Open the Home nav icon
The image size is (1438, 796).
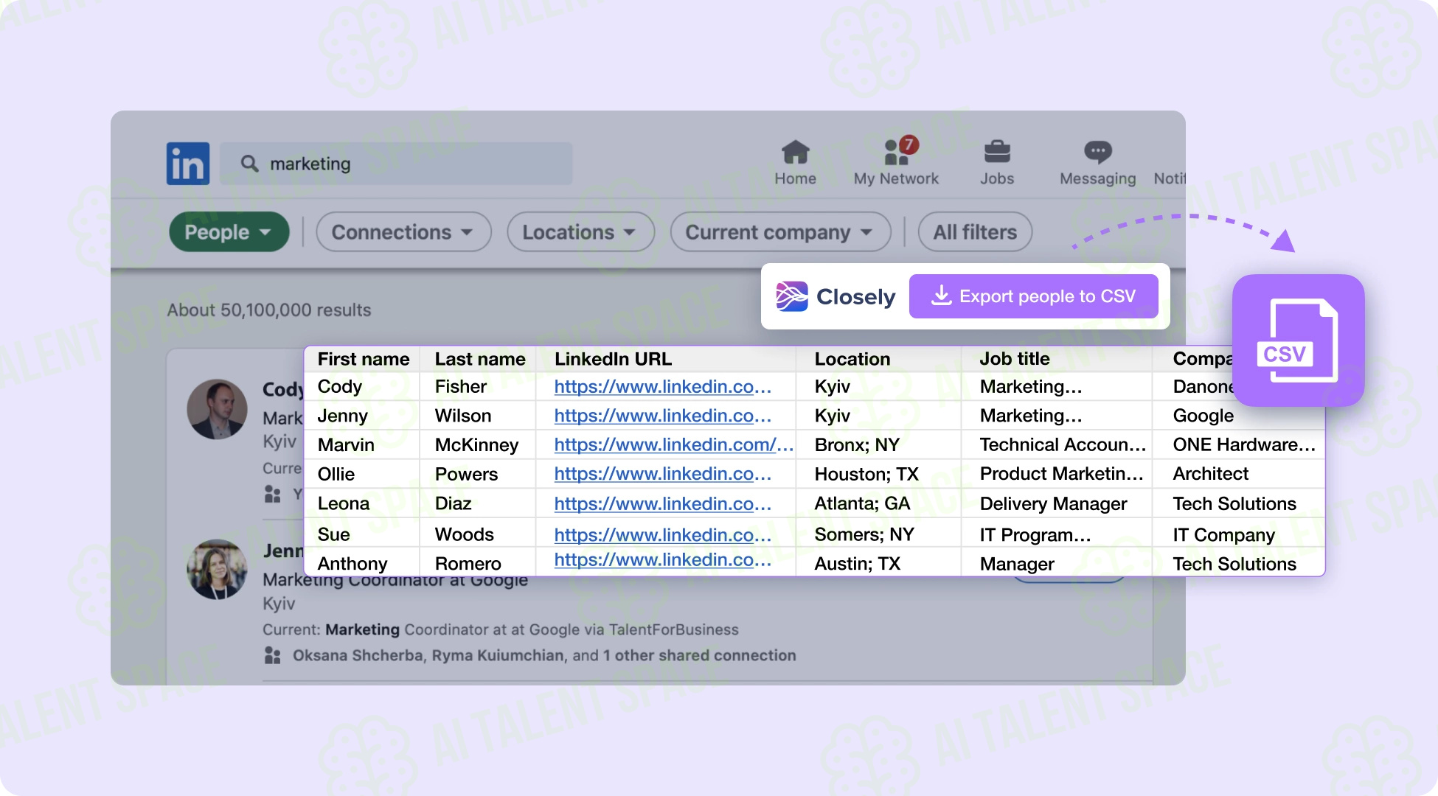click(795, 153)
